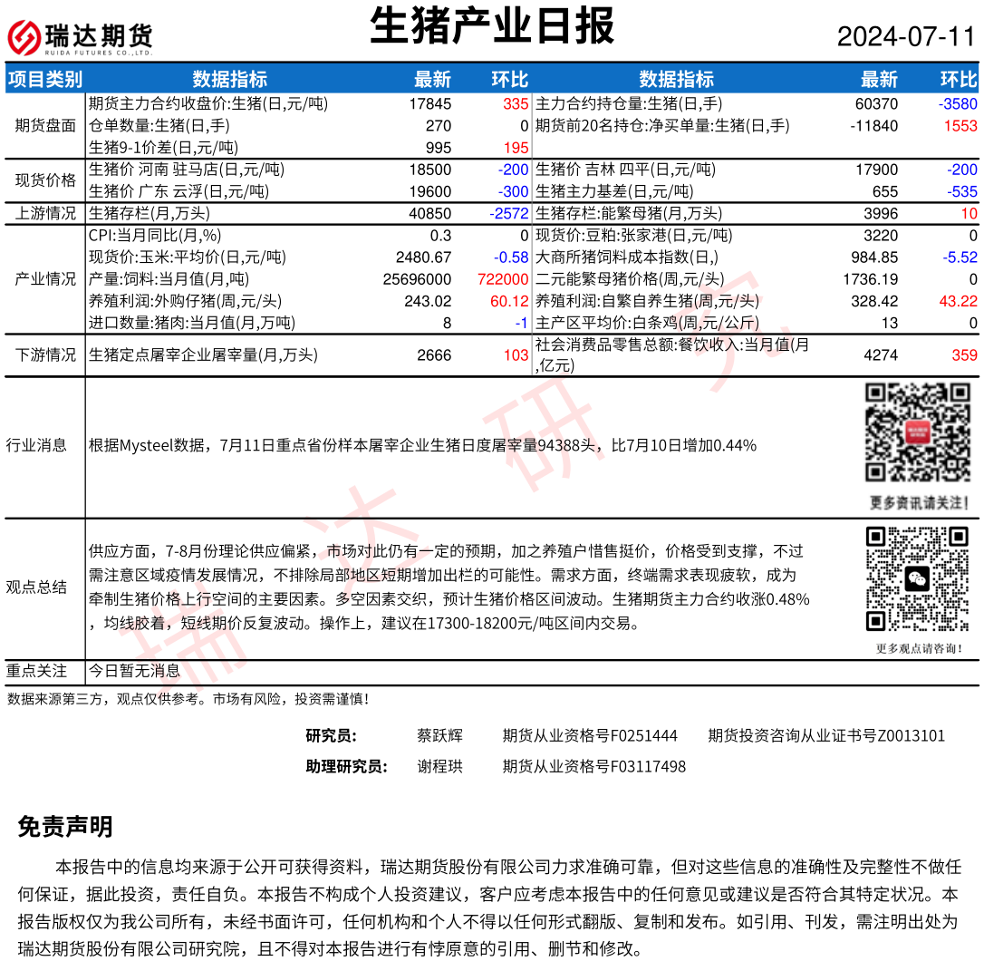This screenshot has width=984, height=961.
Task: Click the 更多观点请咨询 caption
Action: pos(918,648)
